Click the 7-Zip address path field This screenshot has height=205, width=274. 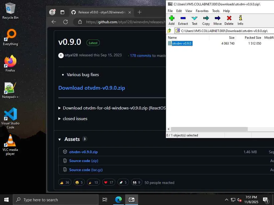(x=224, y=31)
